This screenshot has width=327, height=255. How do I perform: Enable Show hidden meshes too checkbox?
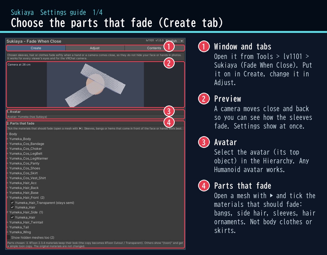9,237
